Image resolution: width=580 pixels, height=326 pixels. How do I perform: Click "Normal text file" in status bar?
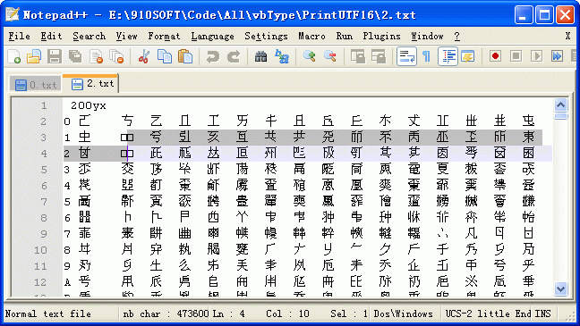[48, 313]
